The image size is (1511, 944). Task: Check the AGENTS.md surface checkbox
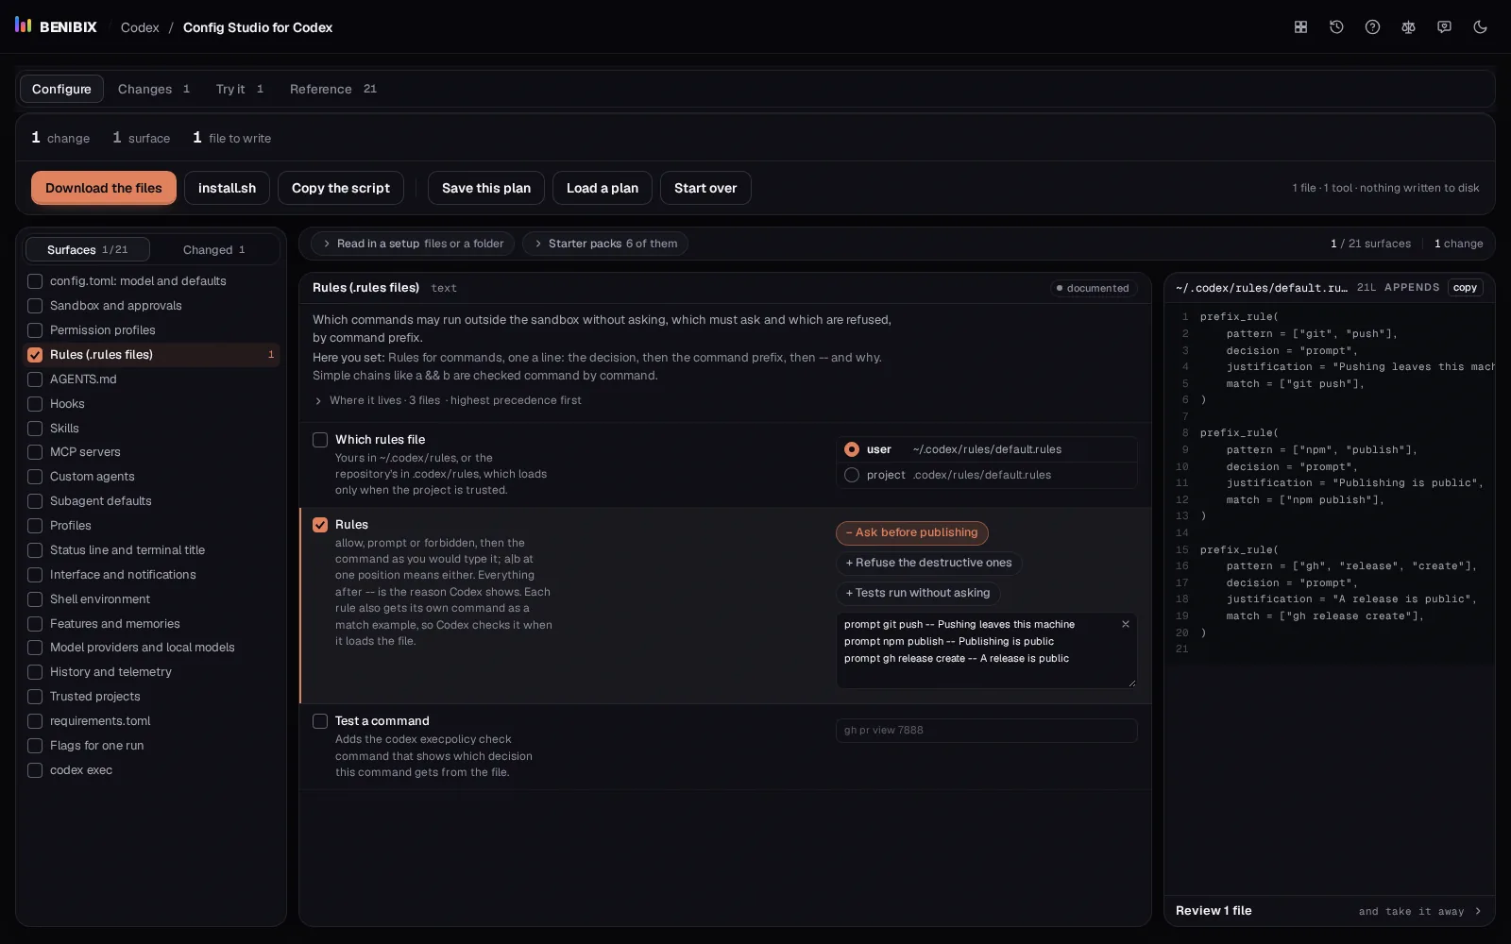(35, 379)
